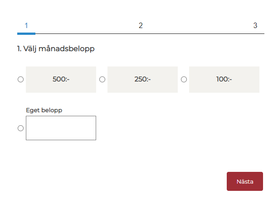This screenshot has height=199, width=278.
Task: Click the 250:- text label
Action: pos(142,80)
